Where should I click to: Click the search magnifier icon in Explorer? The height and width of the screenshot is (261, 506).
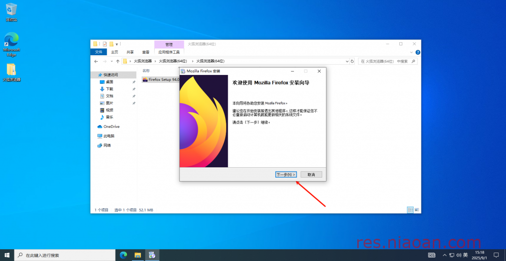415,61
